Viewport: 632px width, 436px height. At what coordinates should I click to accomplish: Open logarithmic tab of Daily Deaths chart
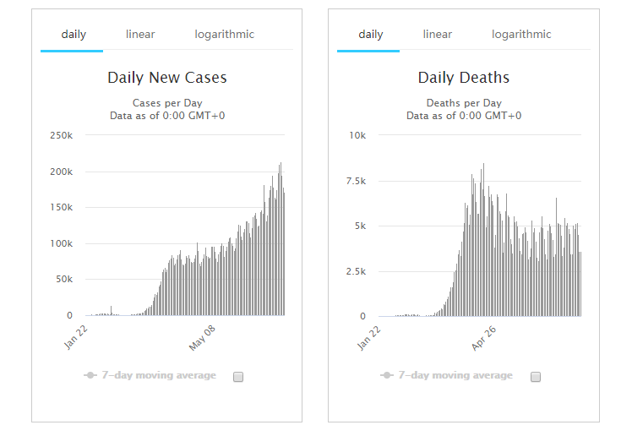(x=521, y=35)
